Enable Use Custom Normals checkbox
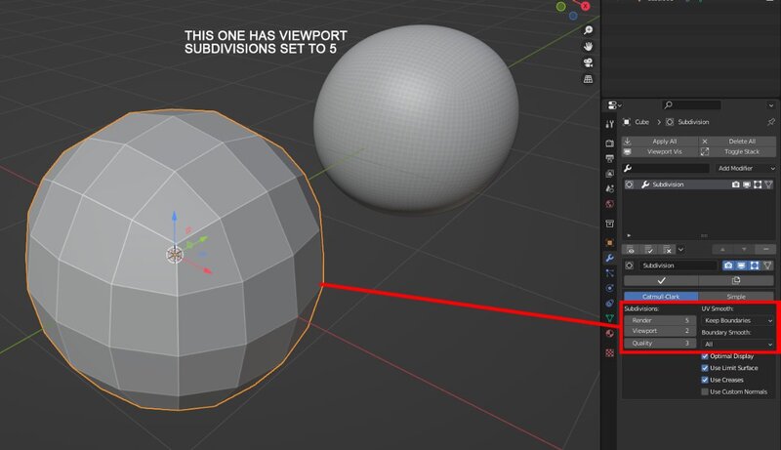 pyautogui.click(x=705, y=391)
